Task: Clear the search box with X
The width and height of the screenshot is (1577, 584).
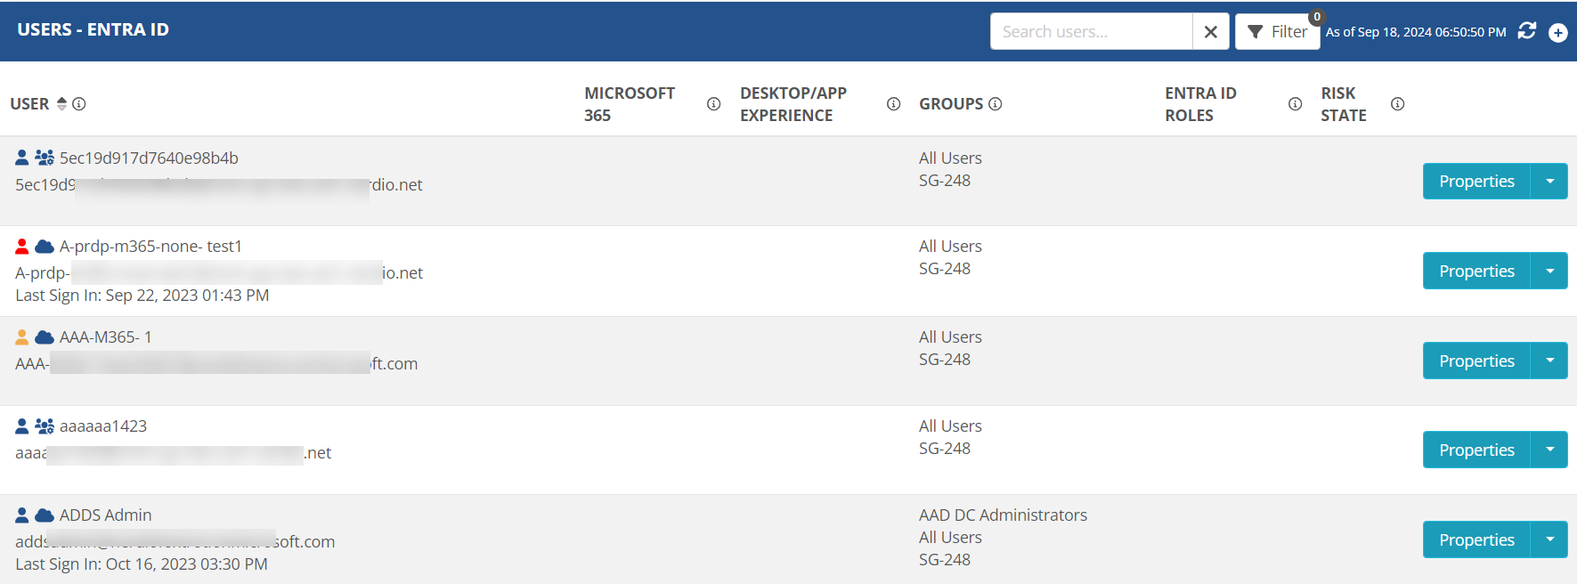Action: (x=1211, y=32)
